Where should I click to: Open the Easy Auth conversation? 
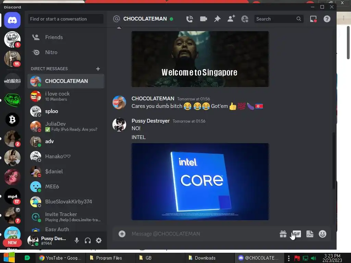pos(66,229)
